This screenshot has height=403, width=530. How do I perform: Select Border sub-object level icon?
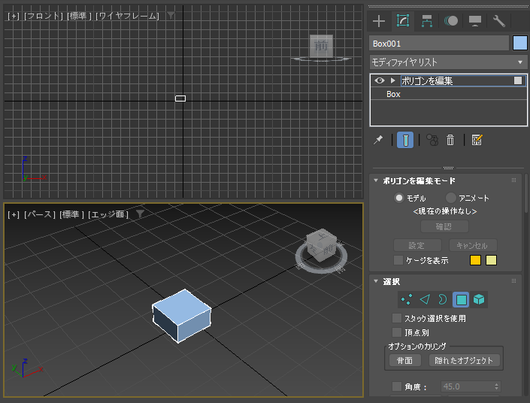click(443, 299)
